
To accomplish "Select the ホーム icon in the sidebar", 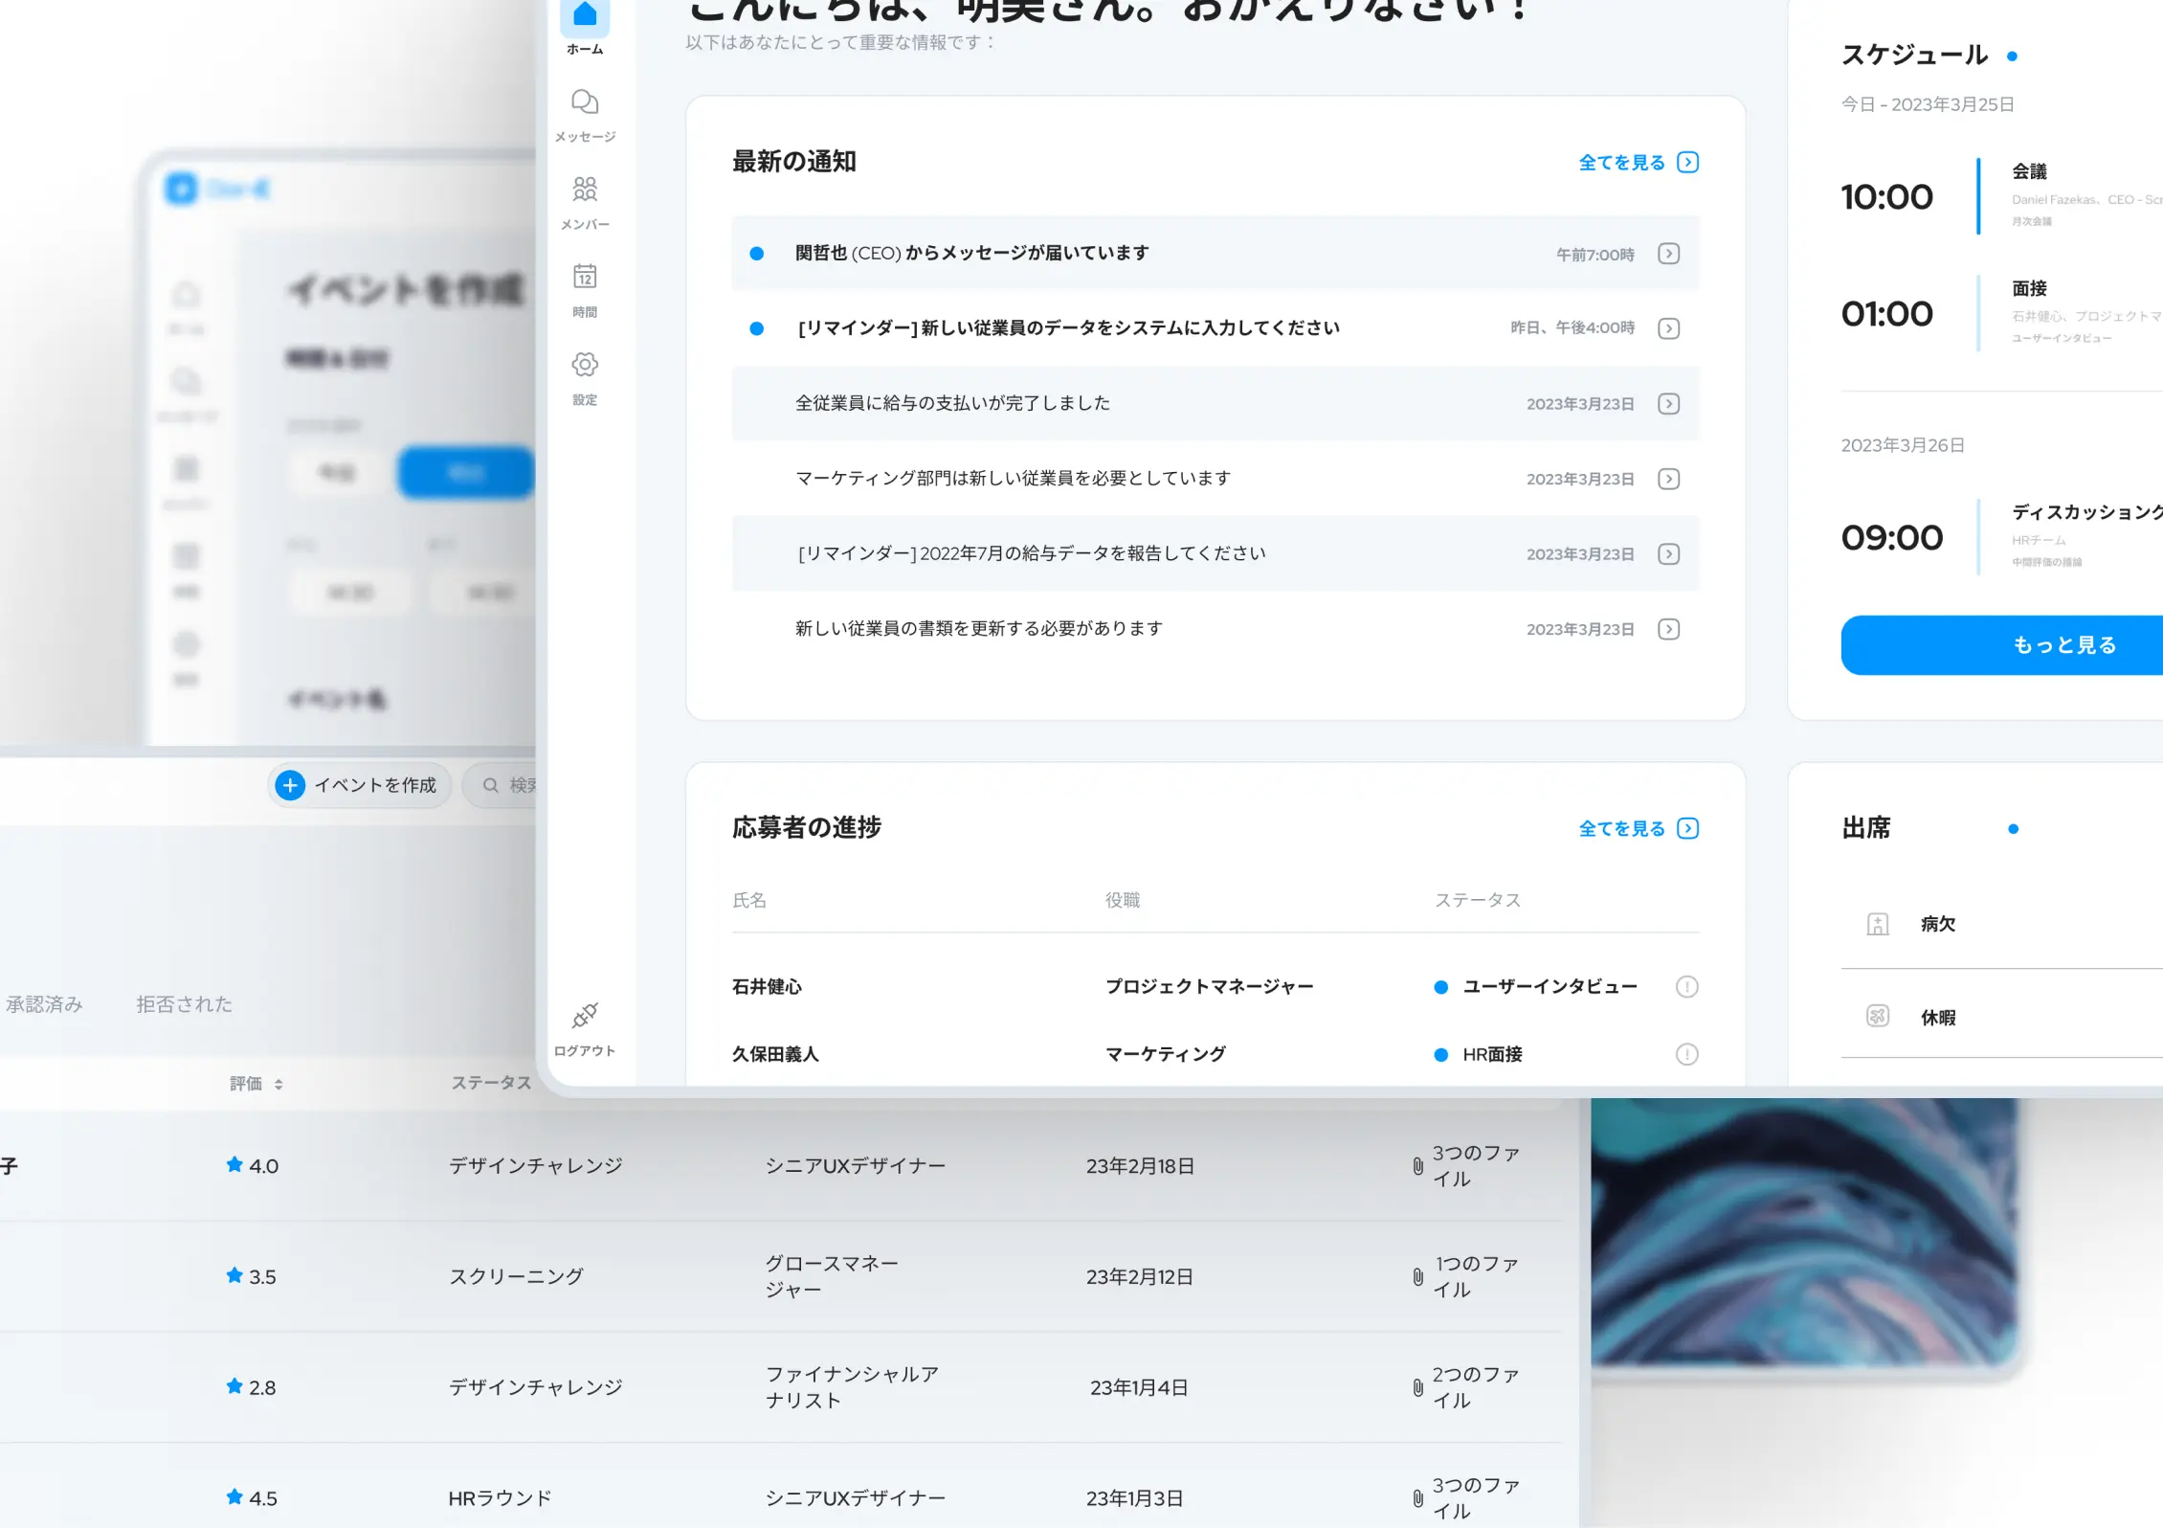I will pyautogui.click(x=585, y=13).
